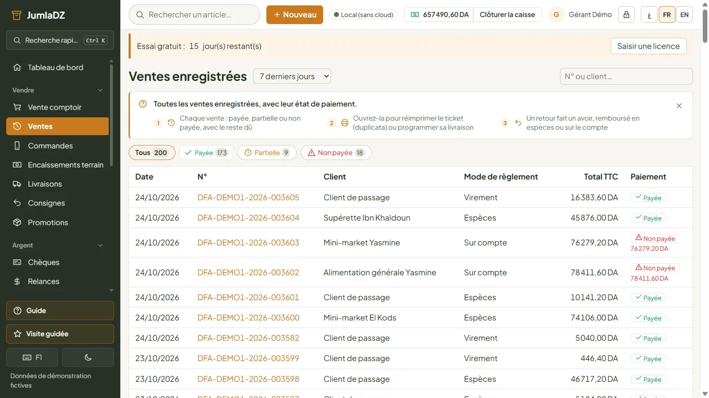Click sidebar scroll down arrow
The width and height of the screenshot is (709, 398).
pos(111,291)
